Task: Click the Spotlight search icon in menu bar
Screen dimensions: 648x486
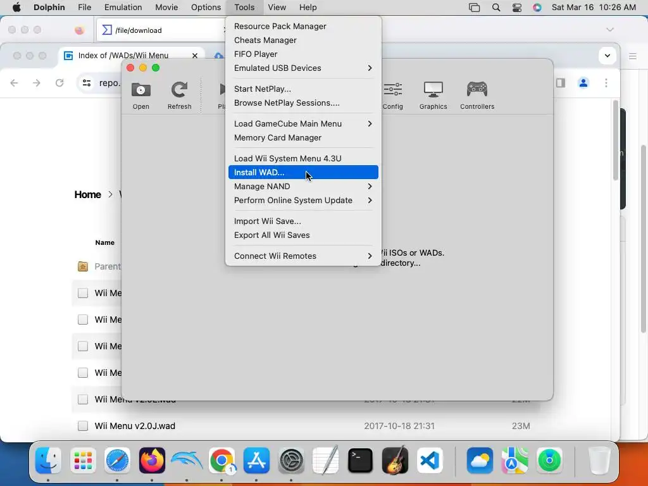Action: [496, 8]
